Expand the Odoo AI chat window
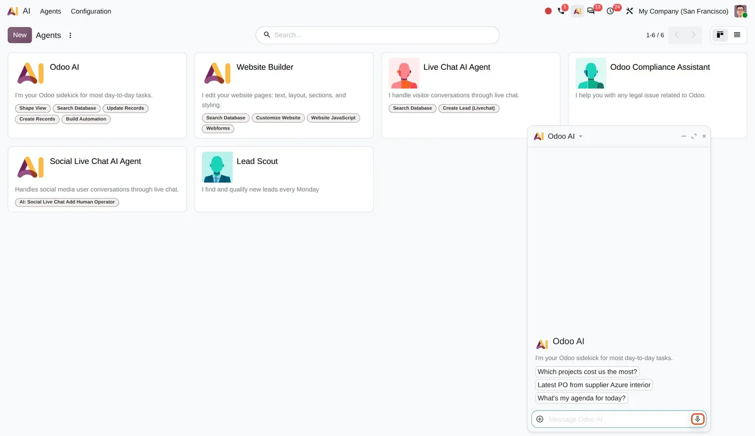 click(694, 136)
